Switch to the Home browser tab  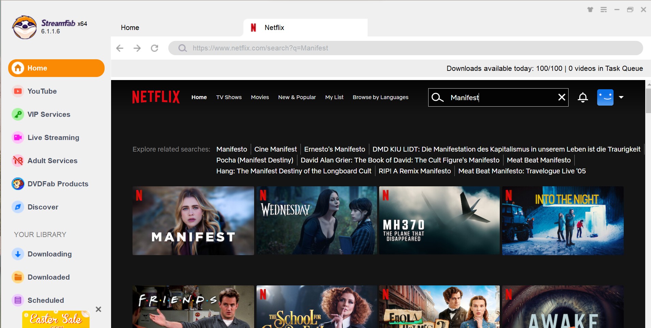130,28
